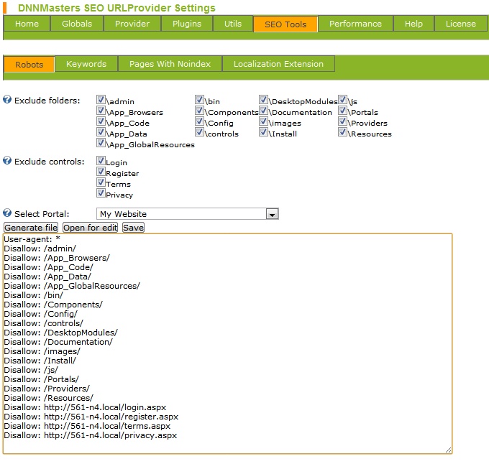Open help icon for Exclude controls
489x464 pixels.
pos(7,161)
